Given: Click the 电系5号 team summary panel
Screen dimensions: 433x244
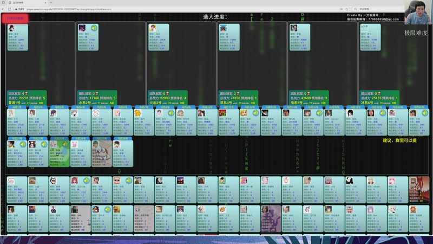Looking at the screenshot, I should pos(309,98).
